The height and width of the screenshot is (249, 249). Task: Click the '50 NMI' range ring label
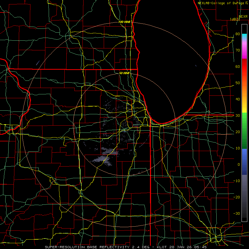coord(124,73)
